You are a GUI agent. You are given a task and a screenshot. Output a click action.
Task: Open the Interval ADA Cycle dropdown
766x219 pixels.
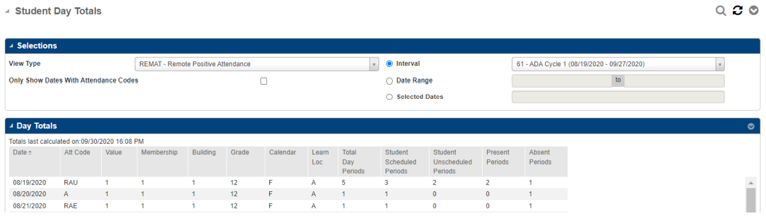pyautogui.click(x=618, y=64)
